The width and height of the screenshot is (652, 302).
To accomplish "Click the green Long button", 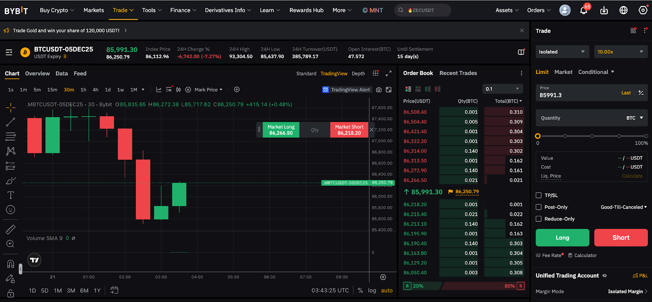I will coord(562,238).
